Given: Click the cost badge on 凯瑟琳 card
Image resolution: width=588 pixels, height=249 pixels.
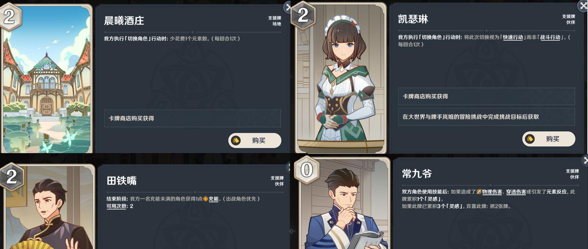Looking at the screenshot, I should click(303, 16).
